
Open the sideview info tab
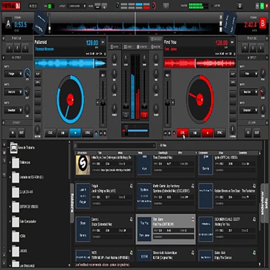[x=264, y=203]
